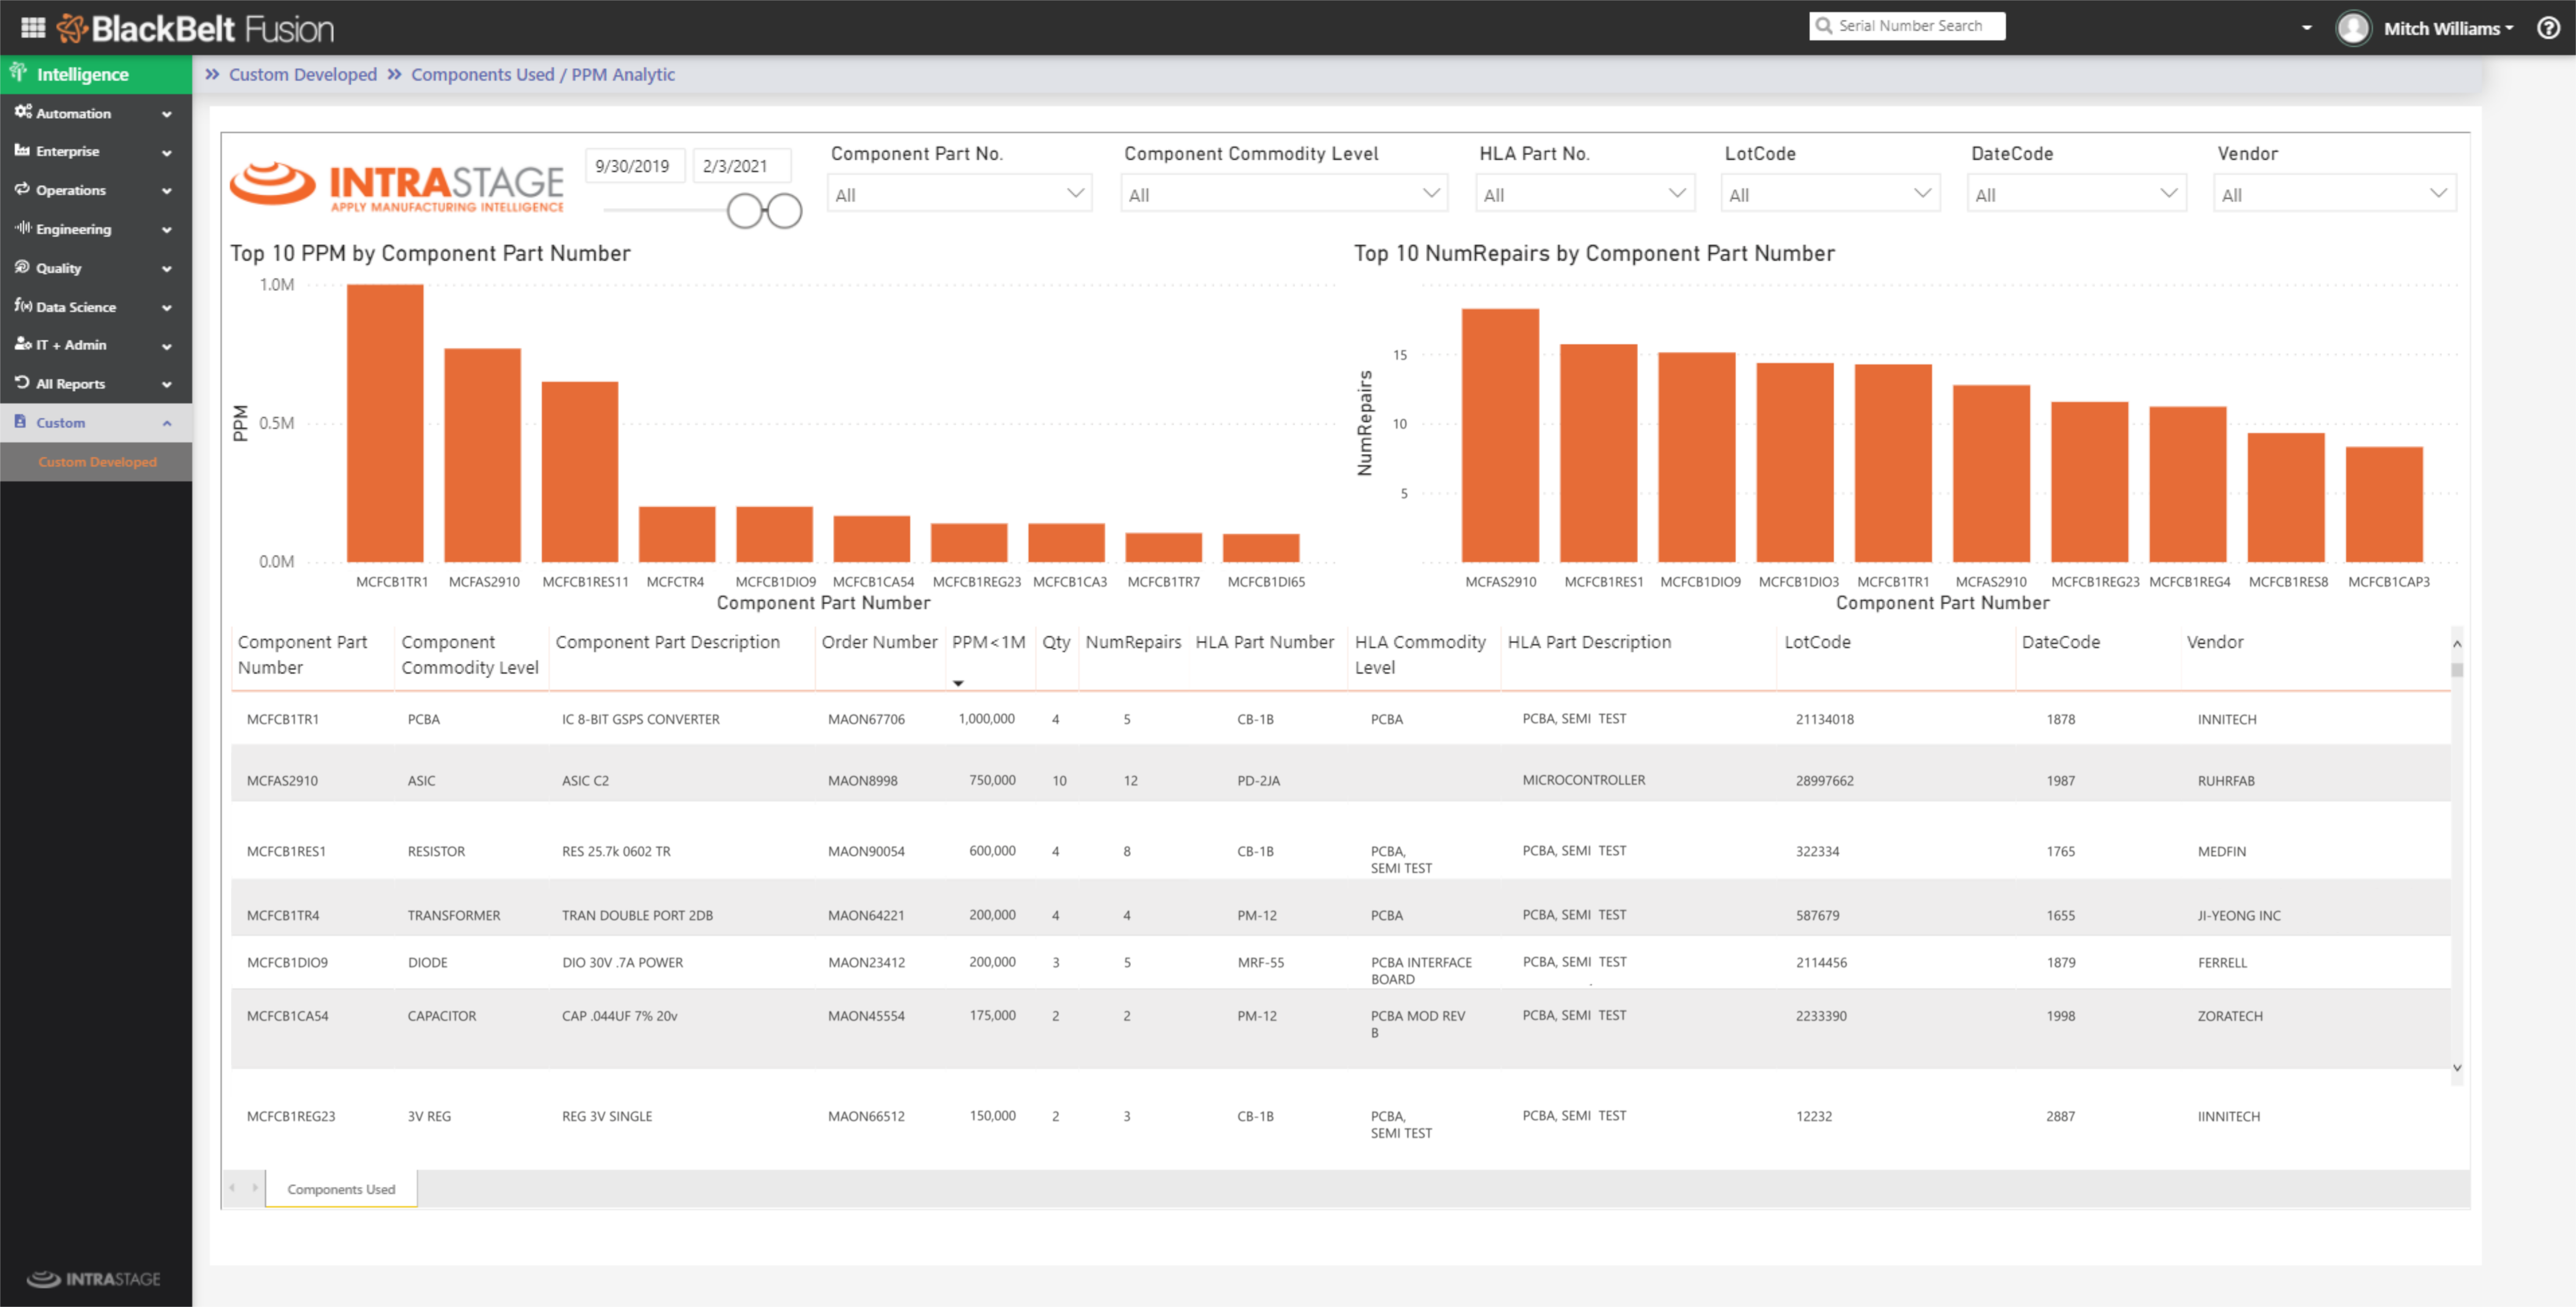The height and width of the screenshot is (1307, 2576).
Task: Sort by the PPM<1M column header
Action: coord(987,642)
